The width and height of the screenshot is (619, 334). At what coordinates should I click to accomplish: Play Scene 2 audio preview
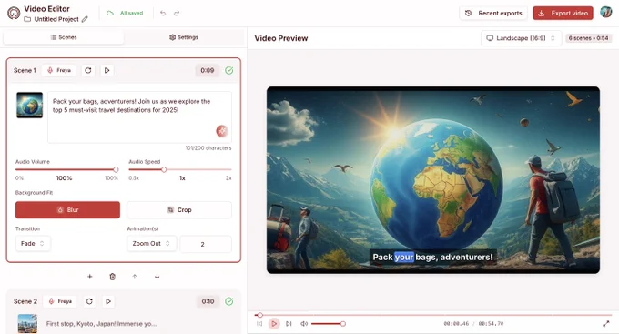point(108,301)
